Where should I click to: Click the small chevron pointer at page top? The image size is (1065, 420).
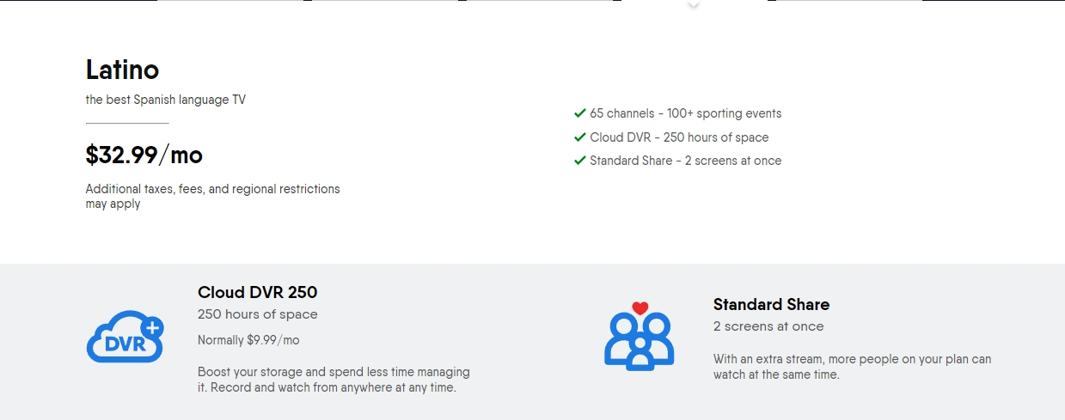pyautogui.click(x=695, y=5)
